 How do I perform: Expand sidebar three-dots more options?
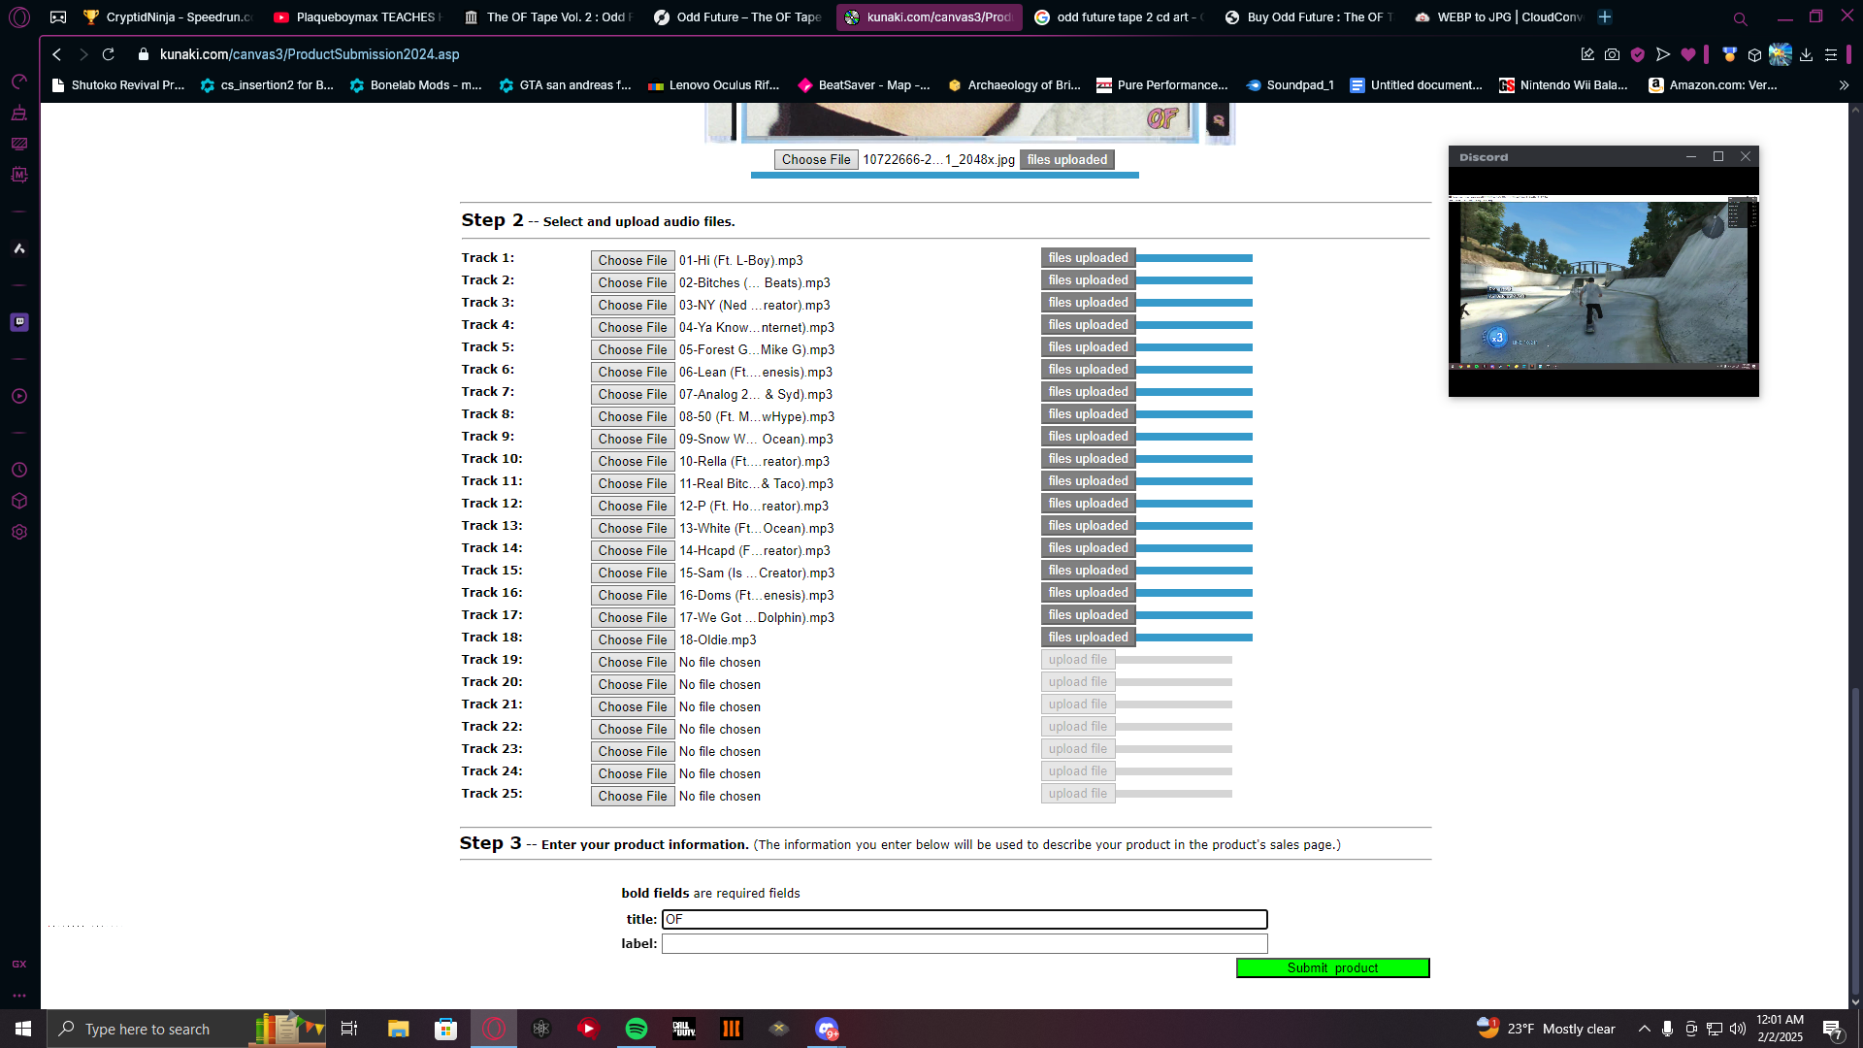(x=19, y=996)
